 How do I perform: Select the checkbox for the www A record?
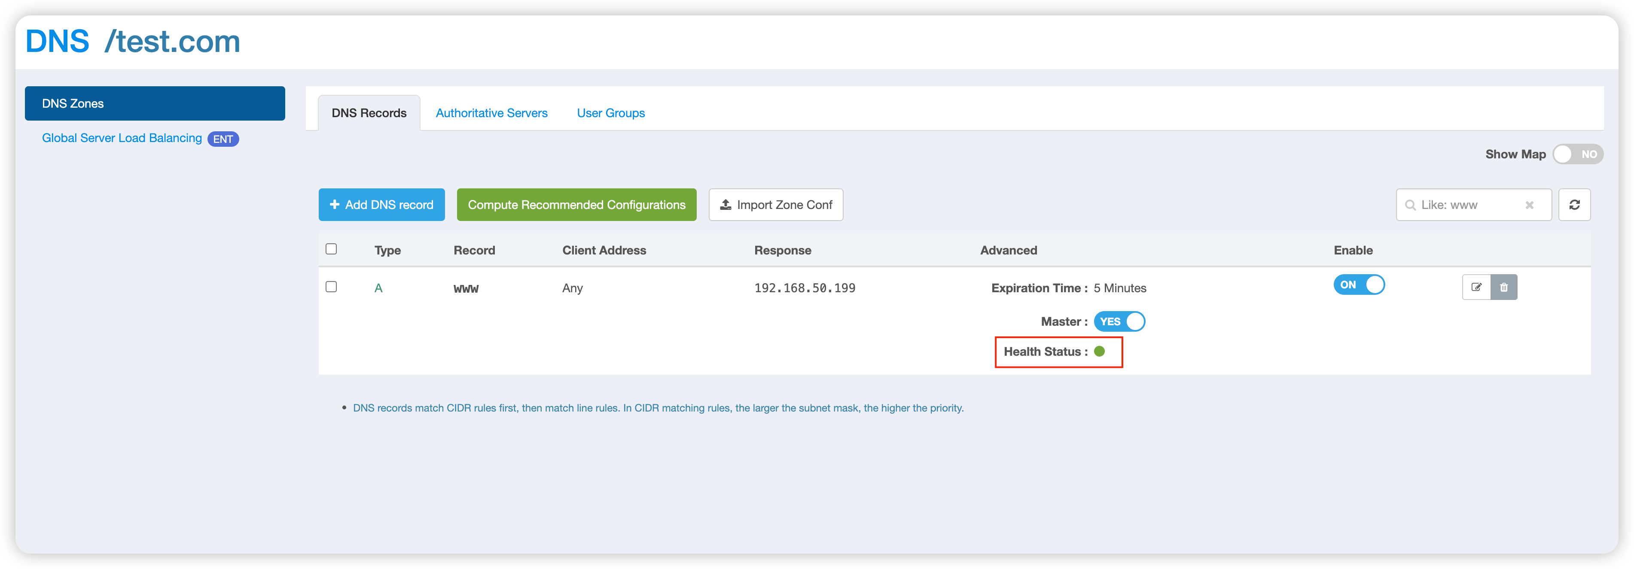tap(331, 287)
